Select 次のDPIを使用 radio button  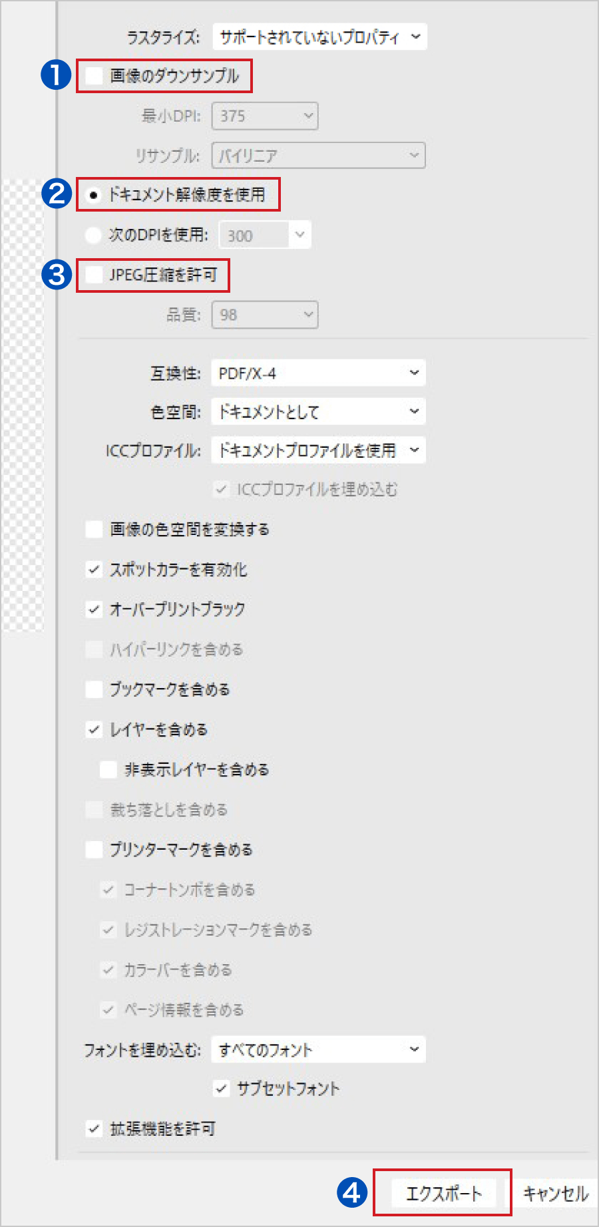[94, 235]
